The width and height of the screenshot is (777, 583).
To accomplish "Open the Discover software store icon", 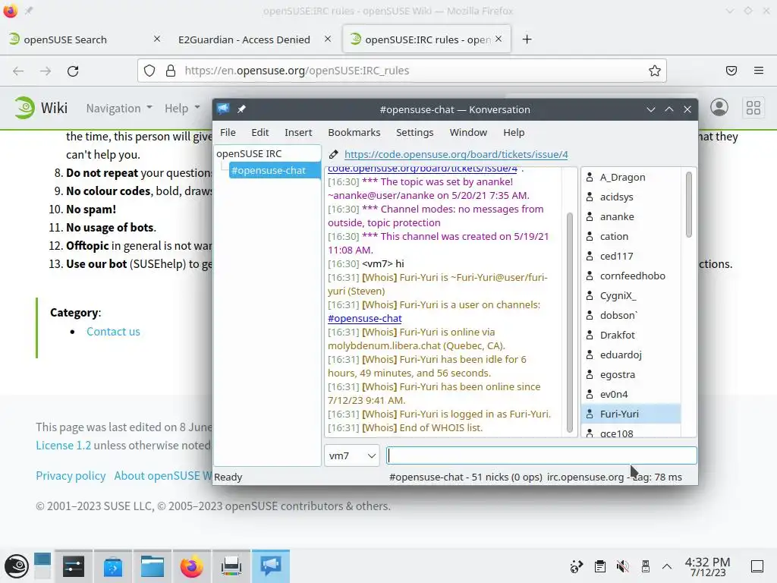I will point(112,566).
